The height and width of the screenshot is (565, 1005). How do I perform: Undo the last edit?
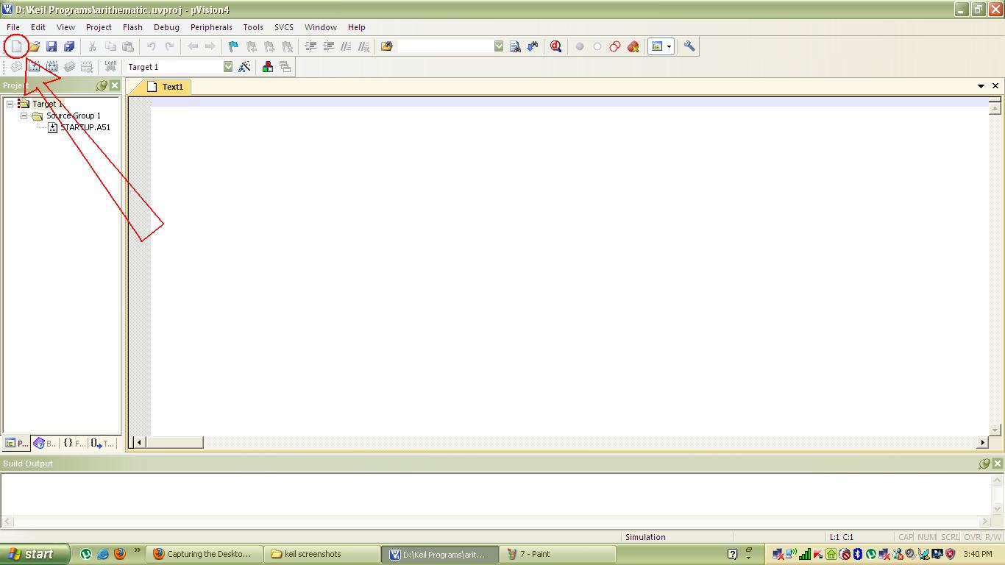[x=152, y=46]
